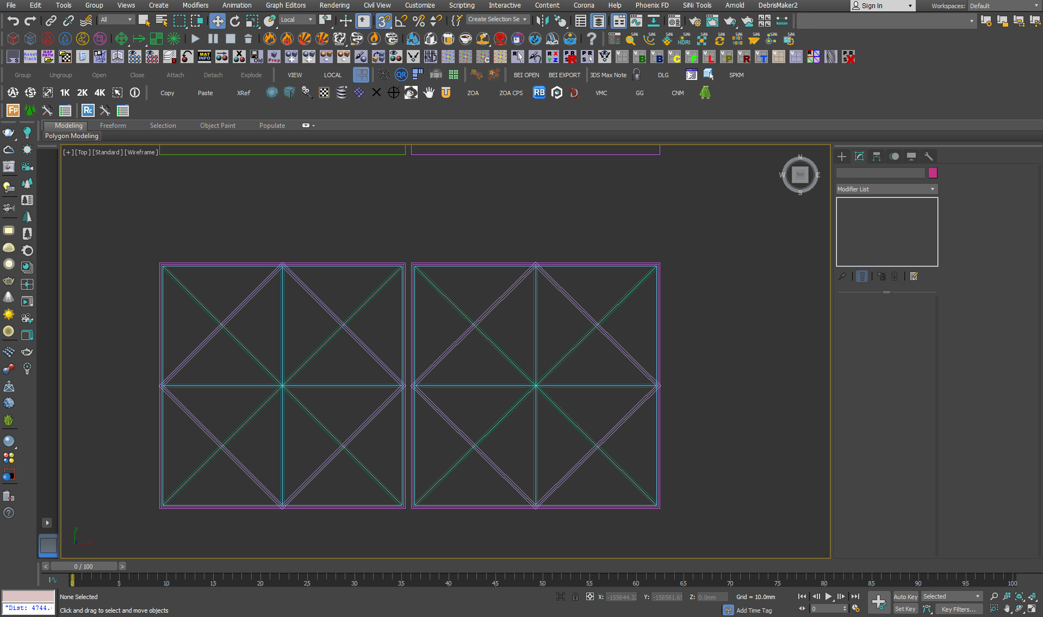Select the Select and Move tool
The image size is (1043, 617).
218,21
